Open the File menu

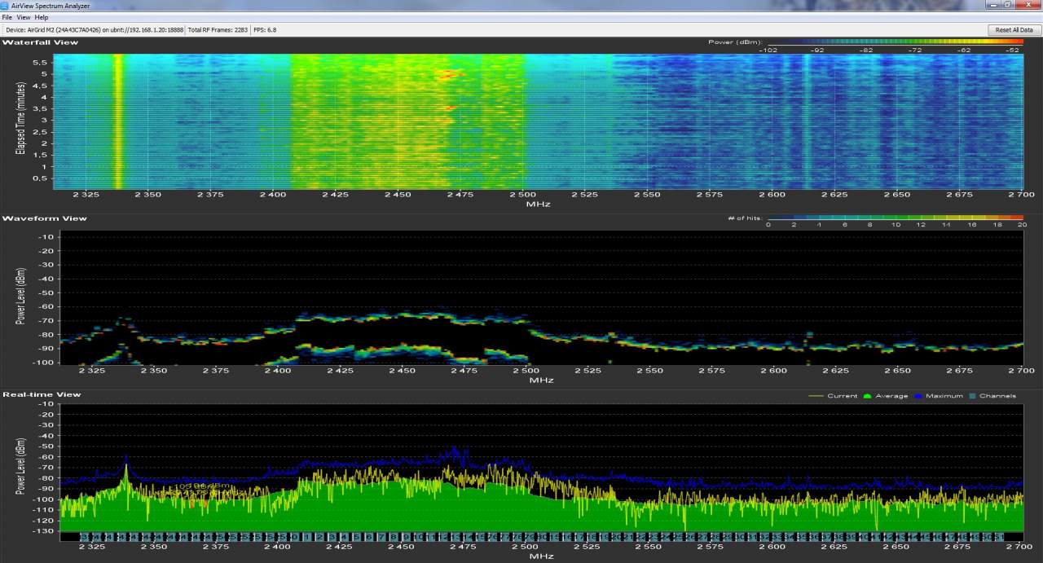point(7,17)
